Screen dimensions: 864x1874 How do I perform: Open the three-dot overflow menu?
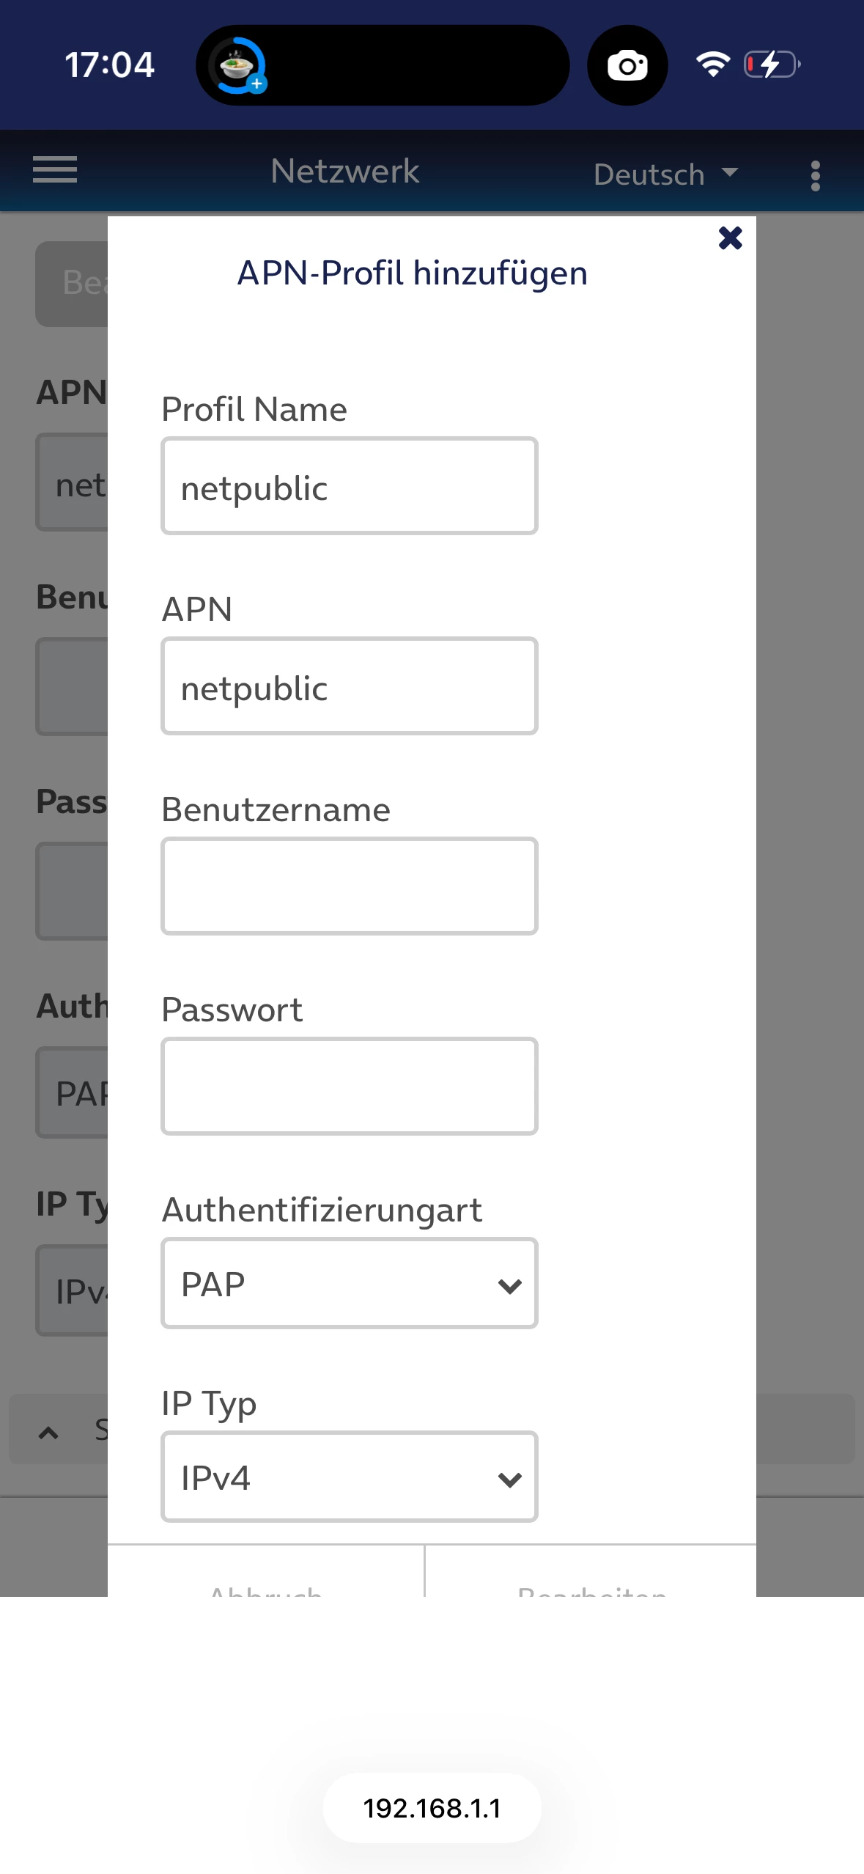click(x=815, y=176)
